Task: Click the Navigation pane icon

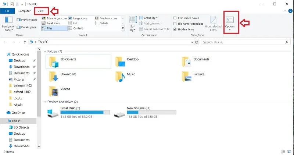Action: coord(8,20)
